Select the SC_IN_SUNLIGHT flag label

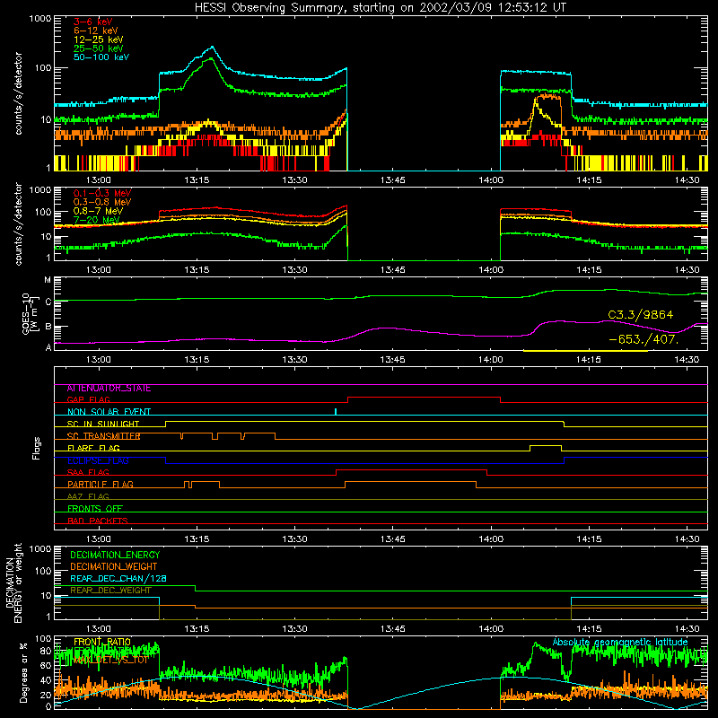(103, 424)
